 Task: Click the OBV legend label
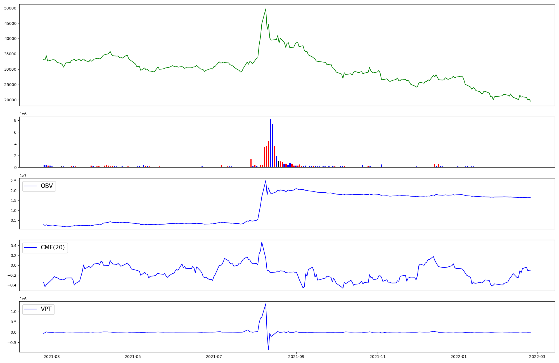[47, 186]
